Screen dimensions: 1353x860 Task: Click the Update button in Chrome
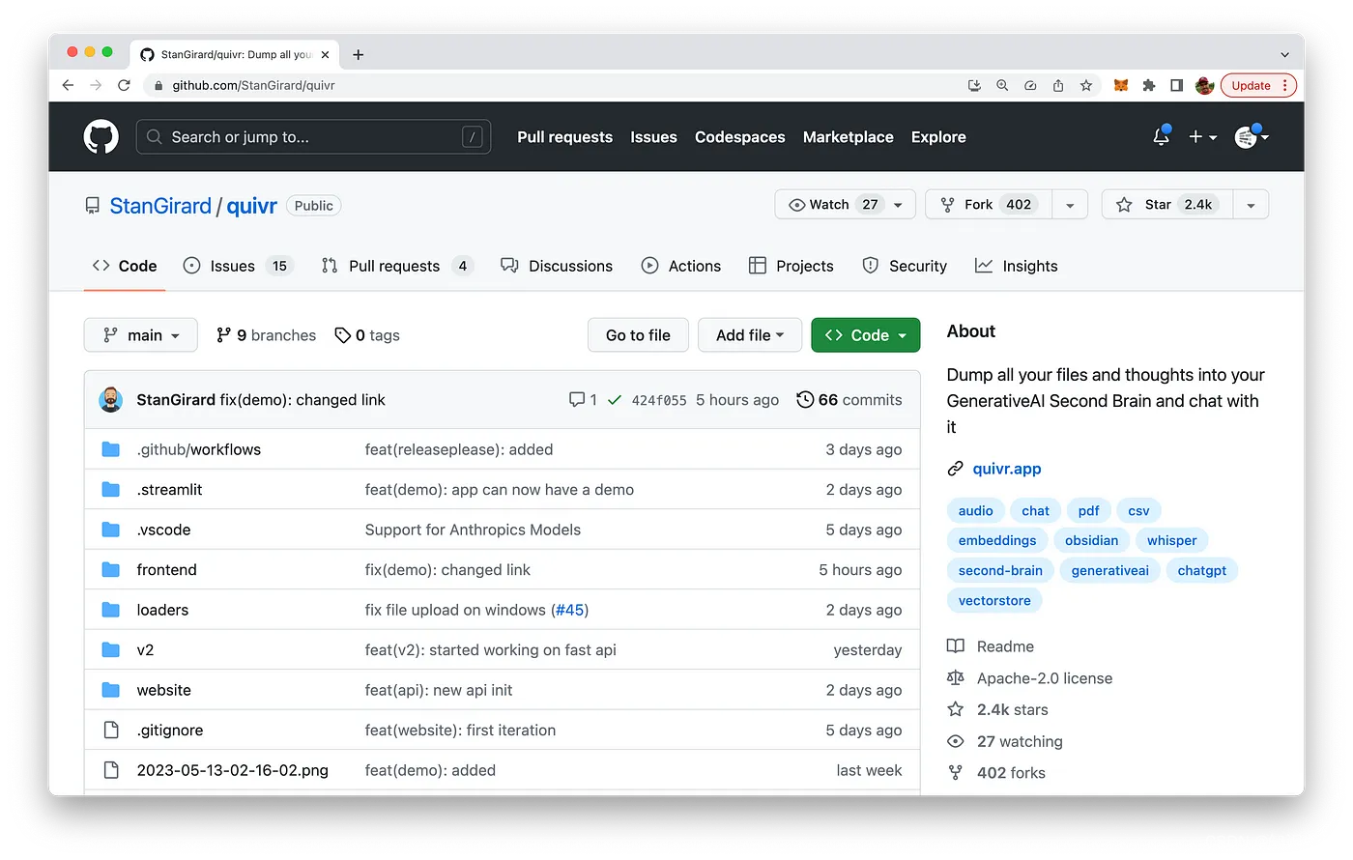1258,85
